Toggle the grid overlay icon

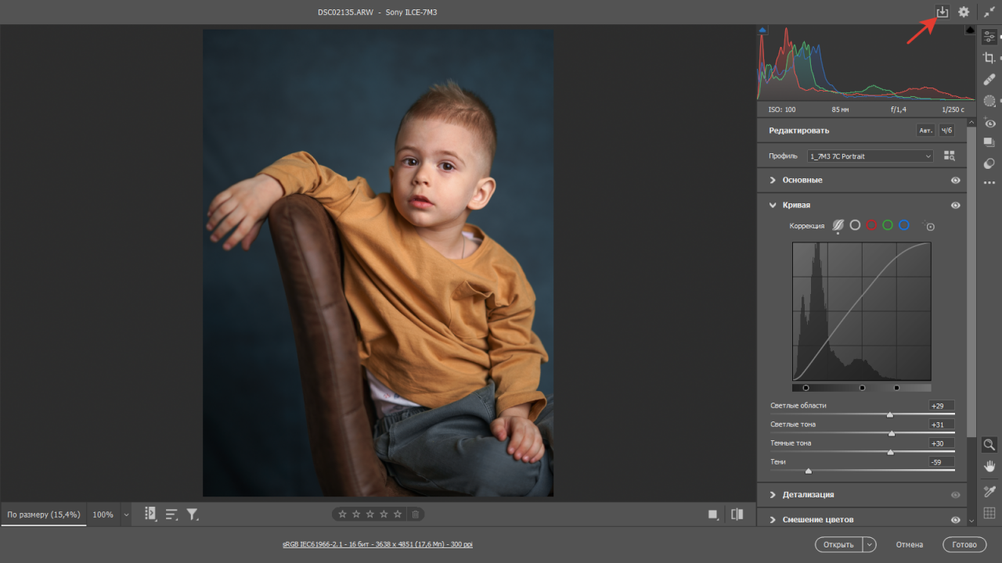(x=989, y=513)
